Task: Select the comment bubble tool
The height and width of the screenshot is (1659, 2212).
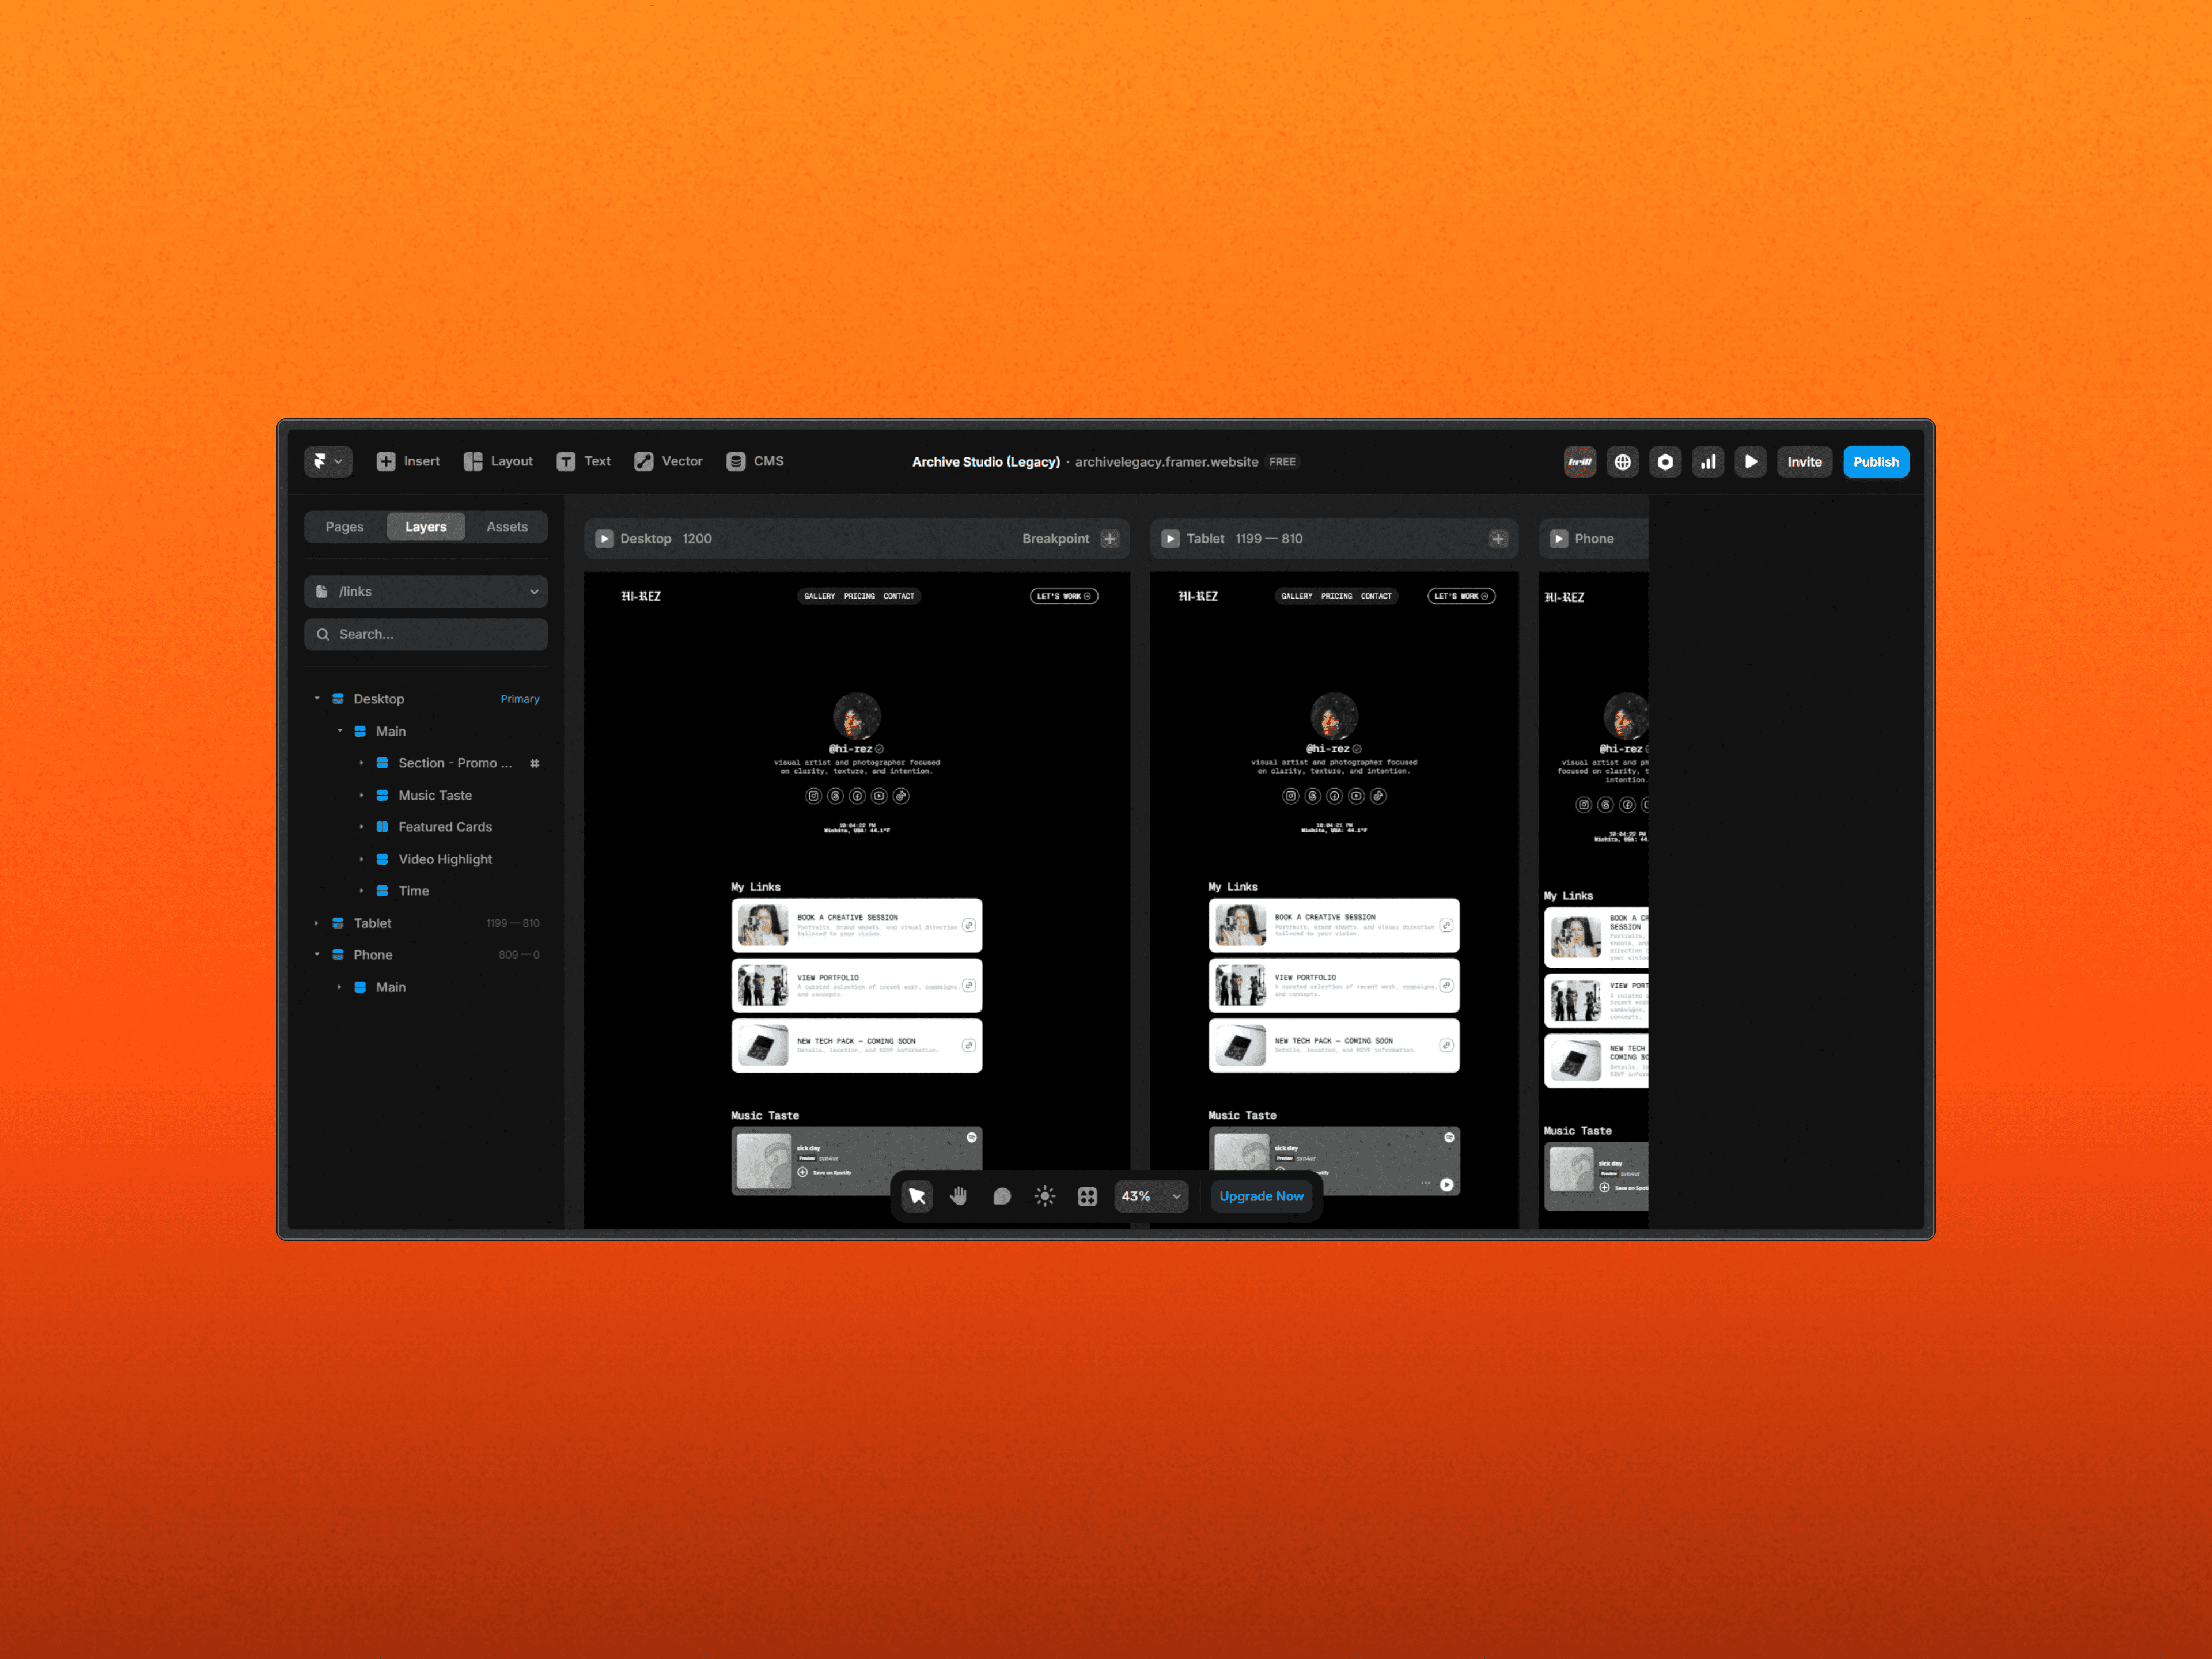Action: coord(1002,1196)
